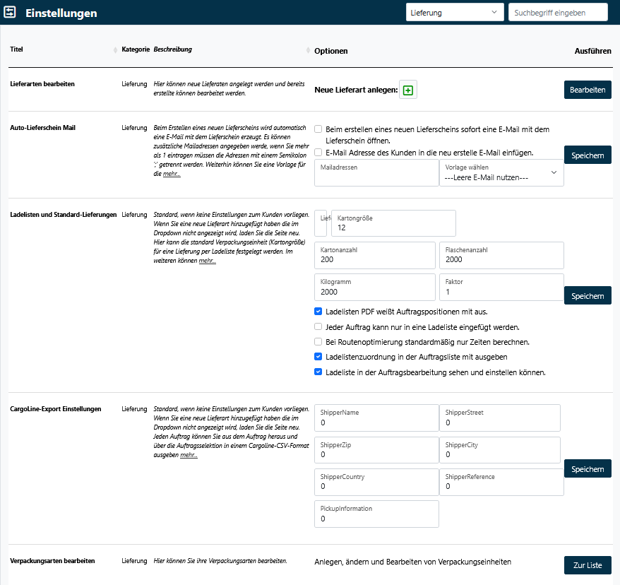Open the Lieferung category dropdown
620x585 pixels.
(x=453, y=13)
